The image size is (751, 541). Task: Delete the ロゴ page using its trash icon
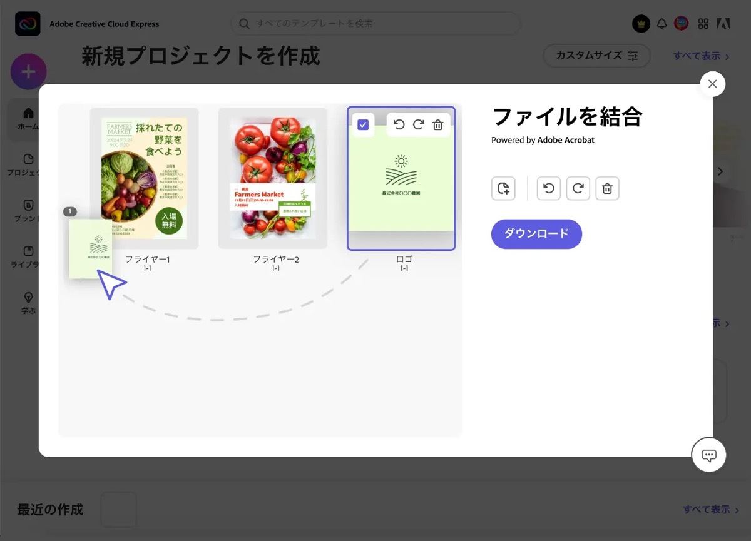coord(438,124)
